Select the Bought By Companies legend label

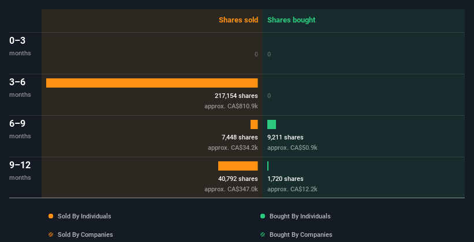[301, 235]
